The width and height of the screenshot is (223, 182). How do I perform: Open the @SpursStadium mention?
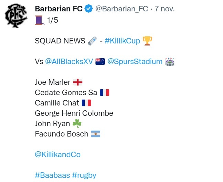(x=135, y=62)
